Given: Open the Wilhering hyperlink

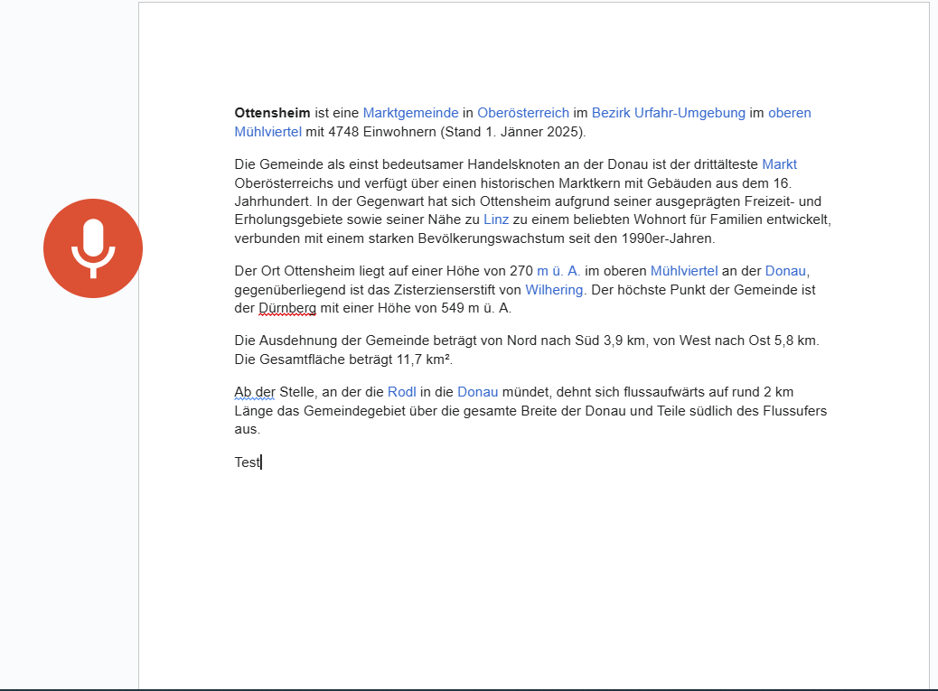Looking at the screenshot, I should [553, 290].
